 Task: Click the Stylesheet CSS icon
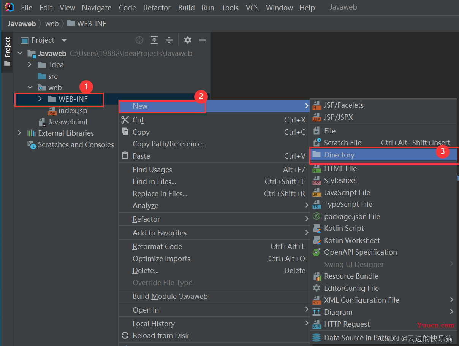pyautogui.click(x=317, y=180)
